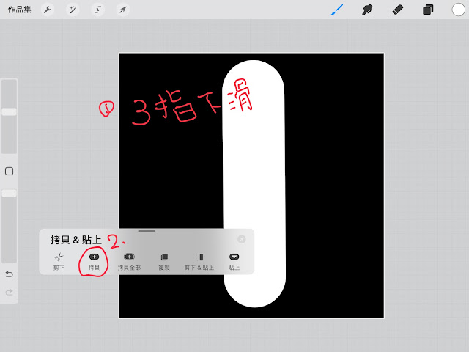Choose 拷貝全部 (Copy All) option
The width and height of the screenshot is (469, 352).
coord(129,262)
